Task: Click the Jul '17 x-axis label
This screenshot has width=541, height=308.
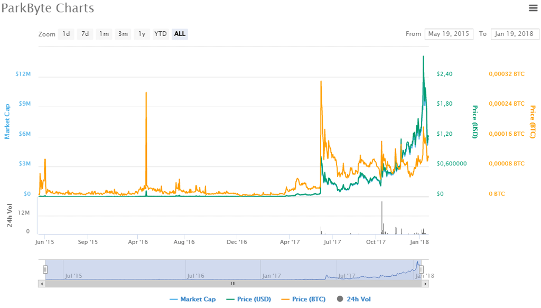Action: (x=332, y=242)
